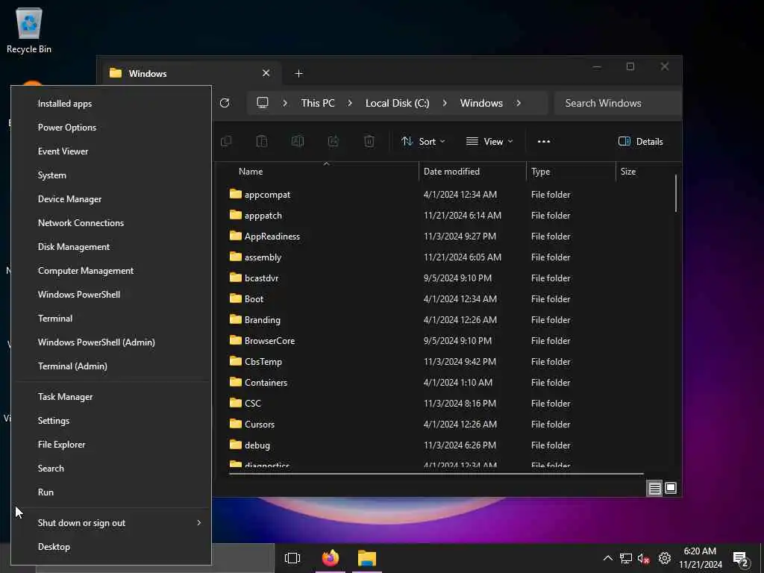Expand Shut down or sign out submenu
The height and width of the screenshot is (573, 764).
point(111,523)
